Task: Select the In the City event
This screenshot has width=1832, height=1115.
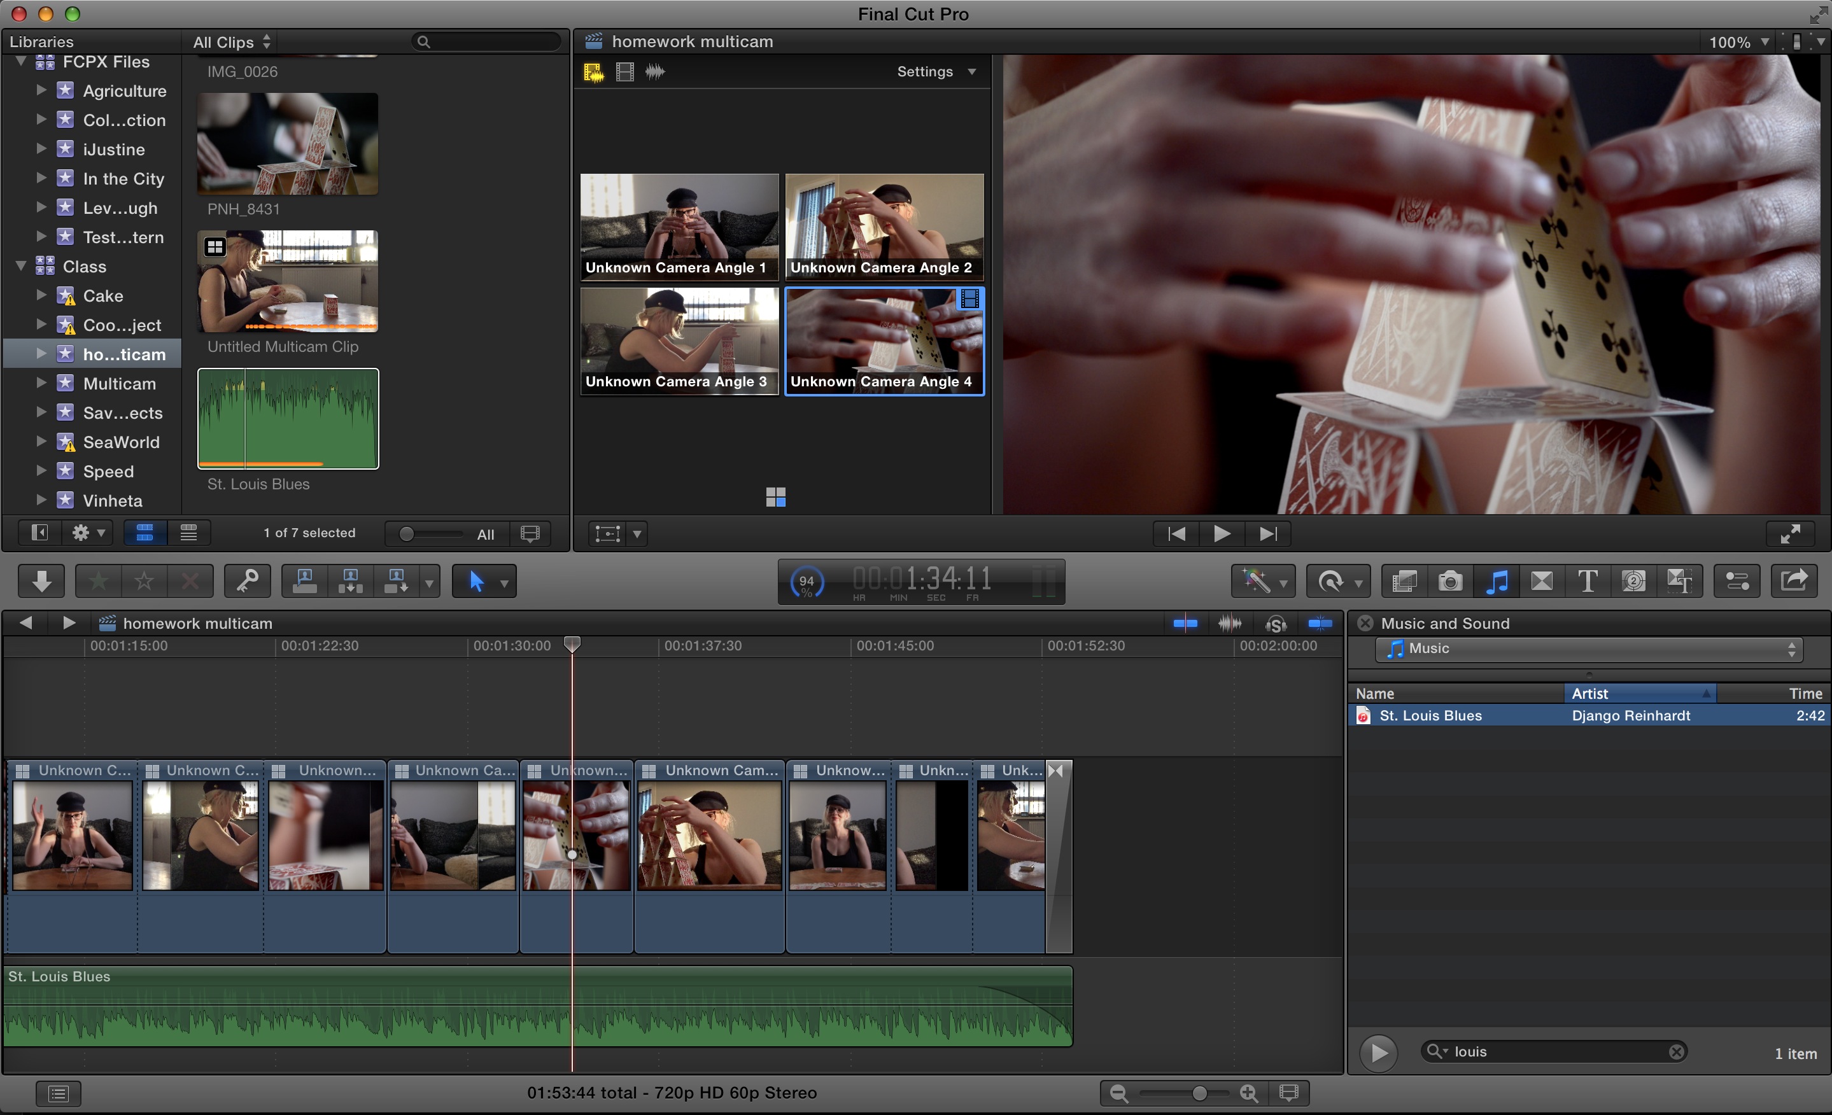Action: coord(123,178)
